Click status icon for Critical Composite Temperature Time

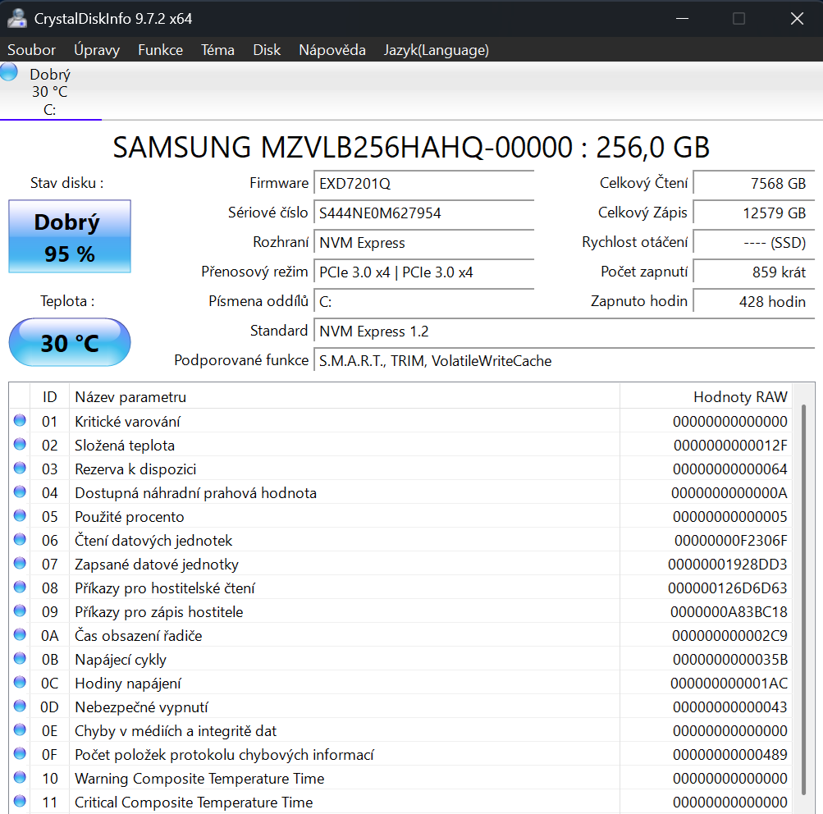click(x=20, y=802)
